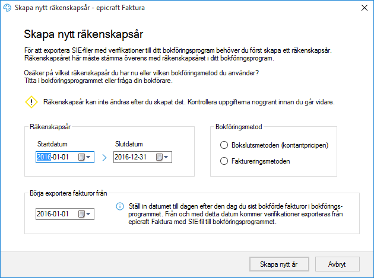Expand the Slutdatum dropdown arrow
Viewport: 374px width, 278px height.
(166, 157)
